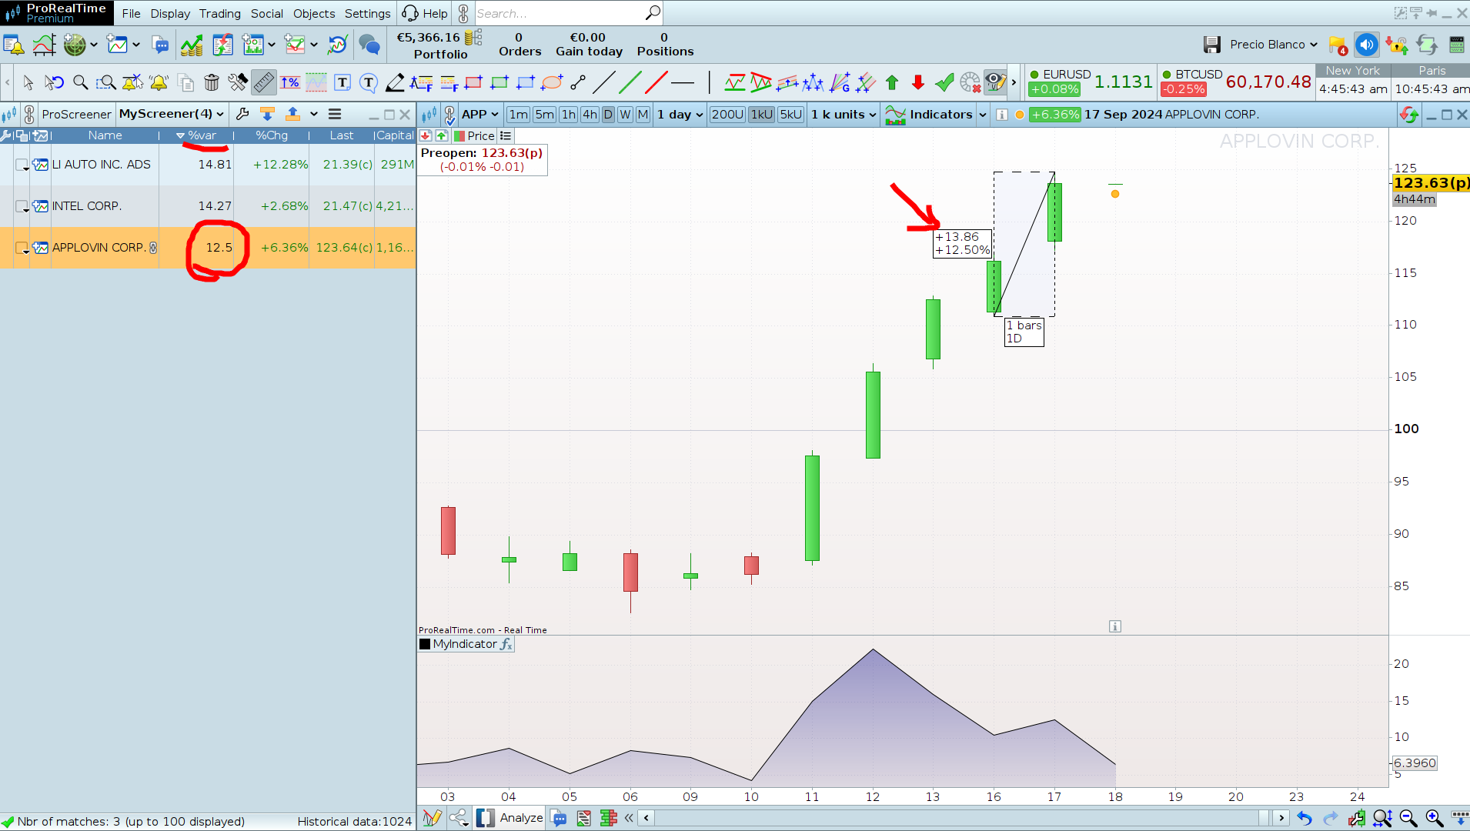This screenshot has width=1470, height=831.
Task: Toggle the 200U units button
Action: point(727,115)
